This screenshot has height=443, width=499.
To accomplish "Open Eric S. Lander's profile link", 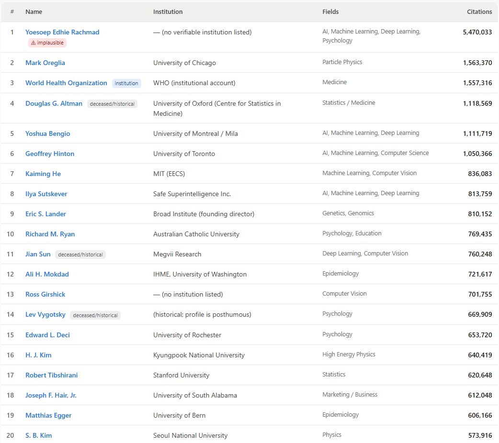I will pyautogui.click(x=45, y=214).
